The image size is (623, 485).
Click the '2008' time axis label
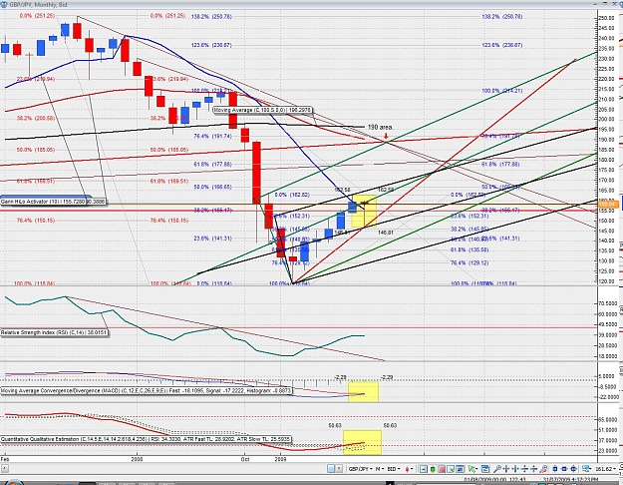click(137, 459)
